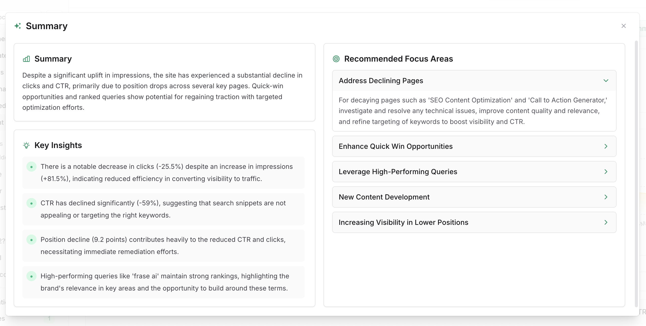Viewport: 646px width, 326px height.
Task: Click the green bullet beside the clicks decrease insight
Action: tap(31, 167)
